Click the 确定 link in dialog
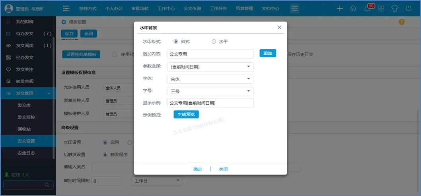The height and width of the screenshot is (196, 421). click(x=198, y=169)
